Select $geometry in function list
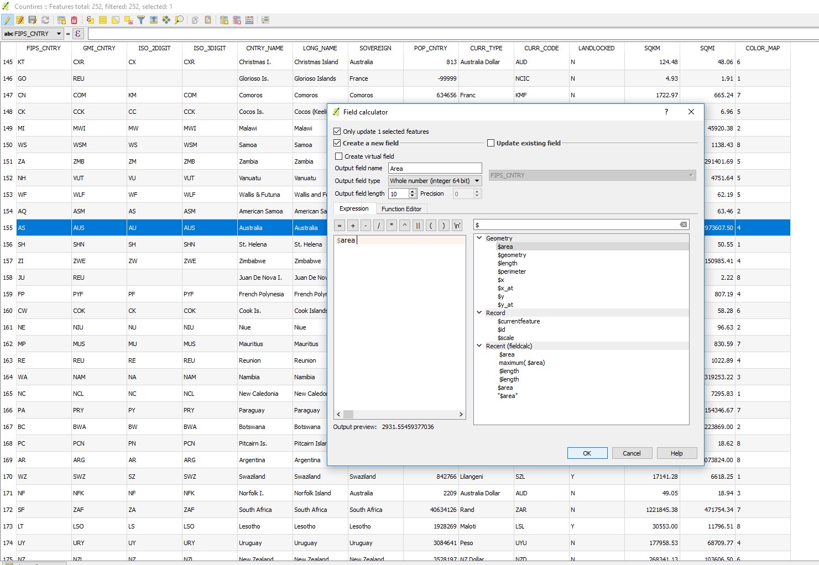Image resolution: width=819 pixels, height=565 pixels. (x=512, y=255)
